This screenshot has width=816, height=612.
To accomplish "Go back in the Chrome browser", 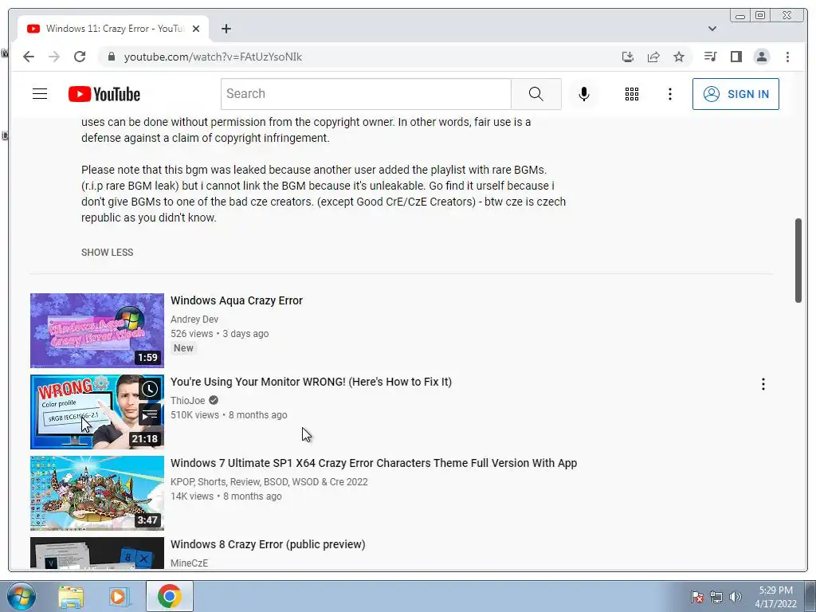I will (29, 57).
